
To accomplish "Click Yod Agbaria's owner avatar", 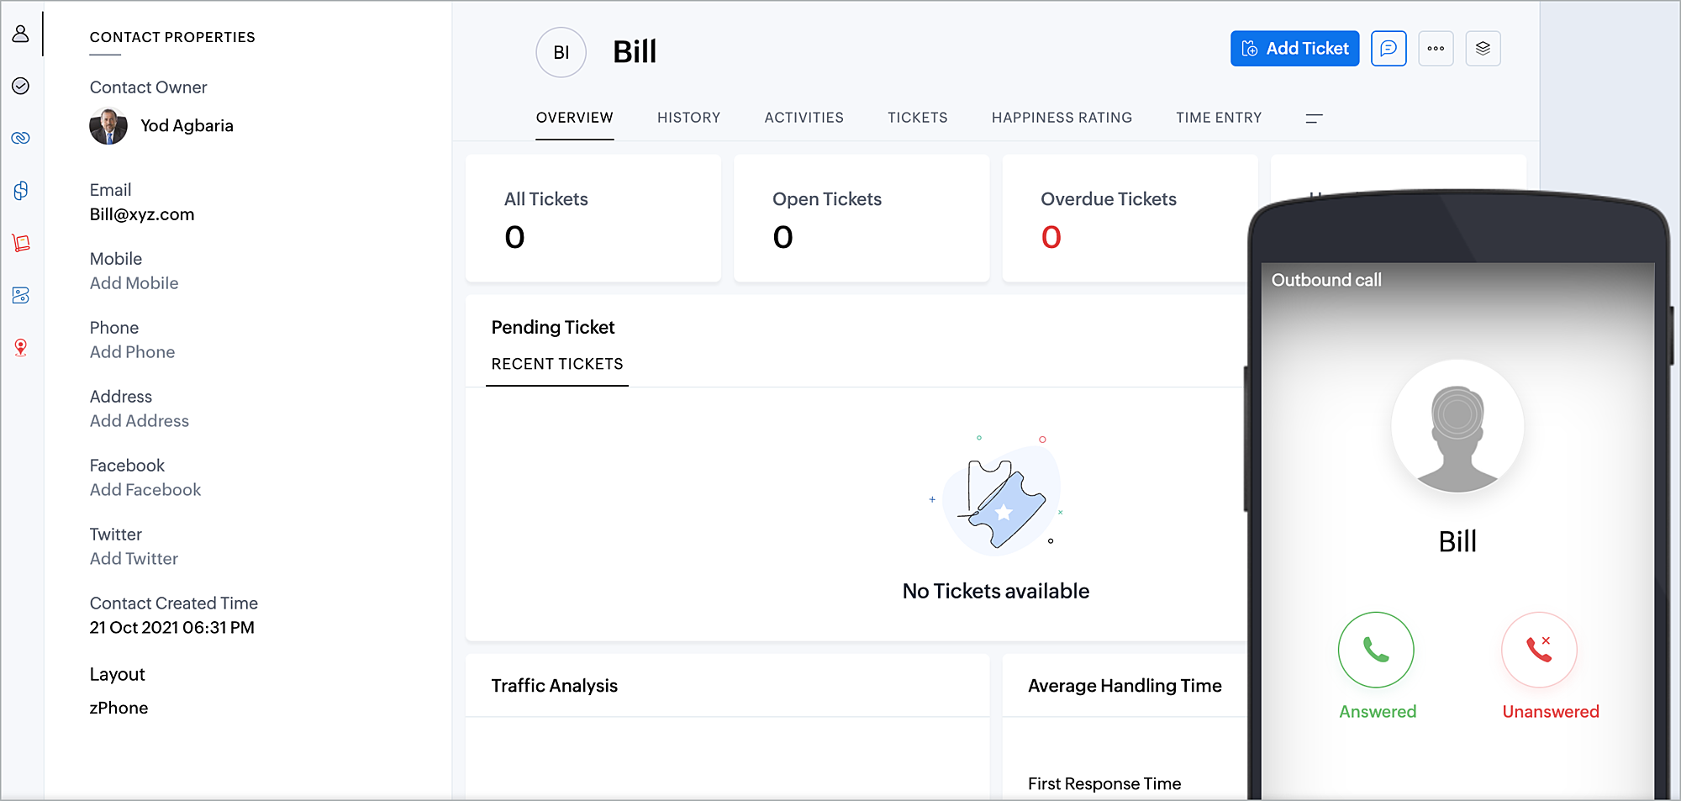I will tap(108, 126).
